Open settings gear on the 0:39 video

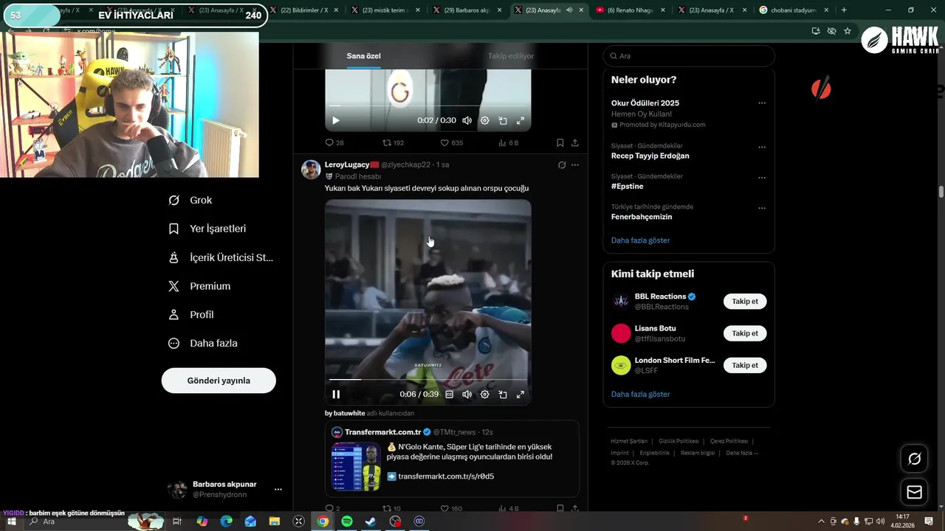[485, 395]
